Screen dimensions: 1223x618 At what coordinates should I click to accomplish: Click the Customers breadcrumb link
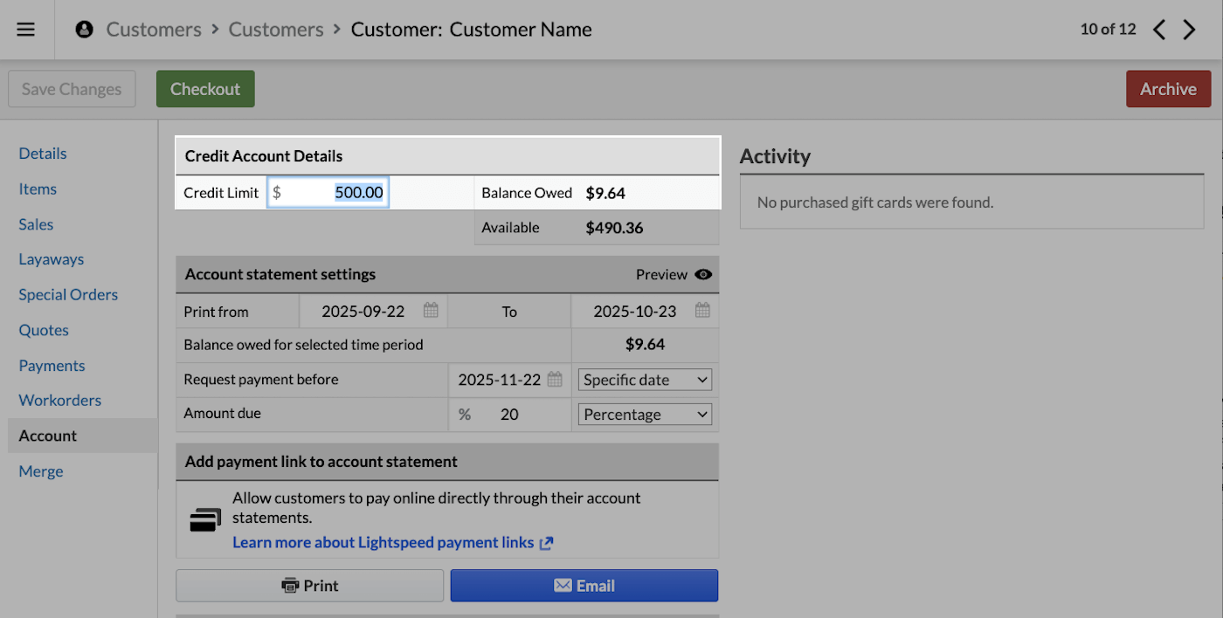153,29
